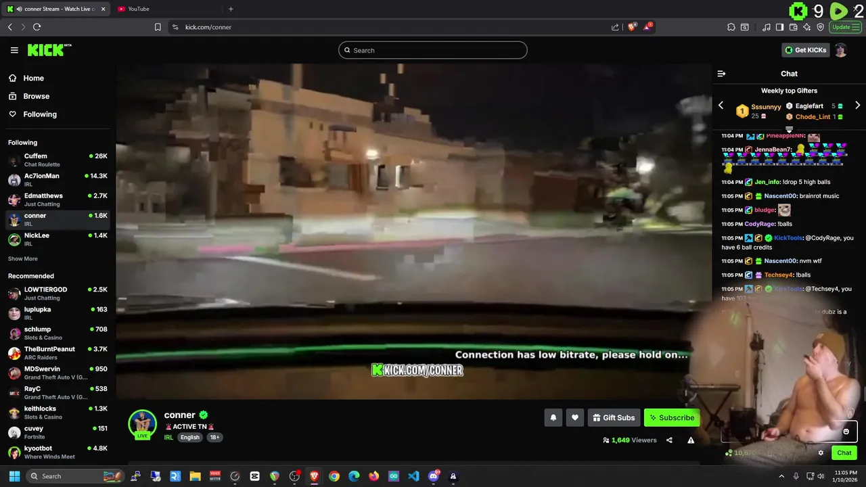
Task: Click the Brave VPN shield icon
Action: (821, 27)
